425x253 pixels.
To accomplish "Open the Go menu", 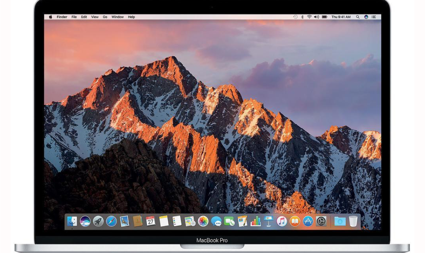I will 104,17.
